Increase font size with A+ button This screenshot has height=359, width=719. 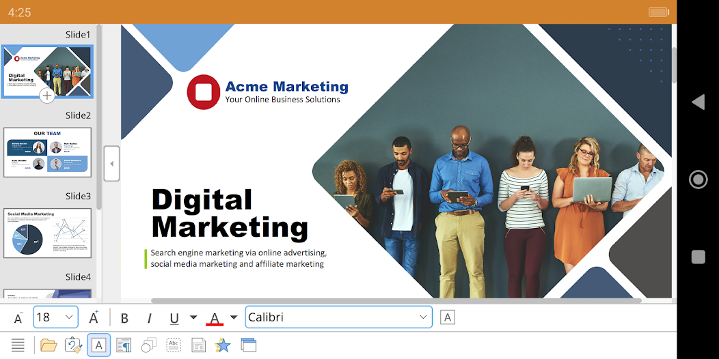tap(94, 317)
